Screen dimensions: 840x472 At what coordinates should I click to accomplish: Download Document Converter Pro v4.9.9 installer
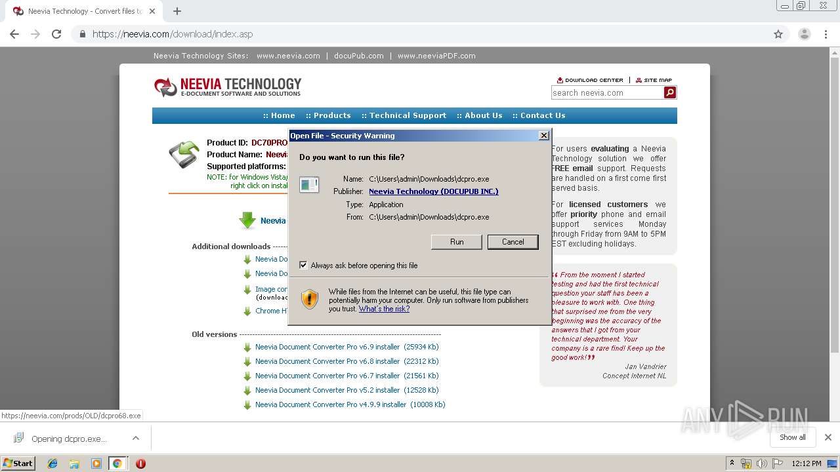pos(350,404)
